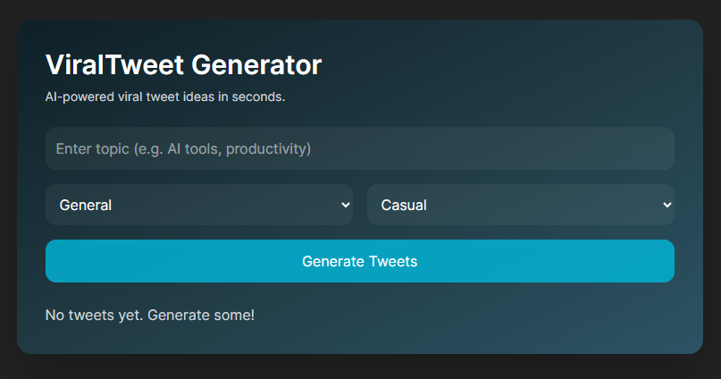This screenshot has width=721, height=379.
Task: Click the chevron arrow on Casual dropdown
Action: pos(667,205)
